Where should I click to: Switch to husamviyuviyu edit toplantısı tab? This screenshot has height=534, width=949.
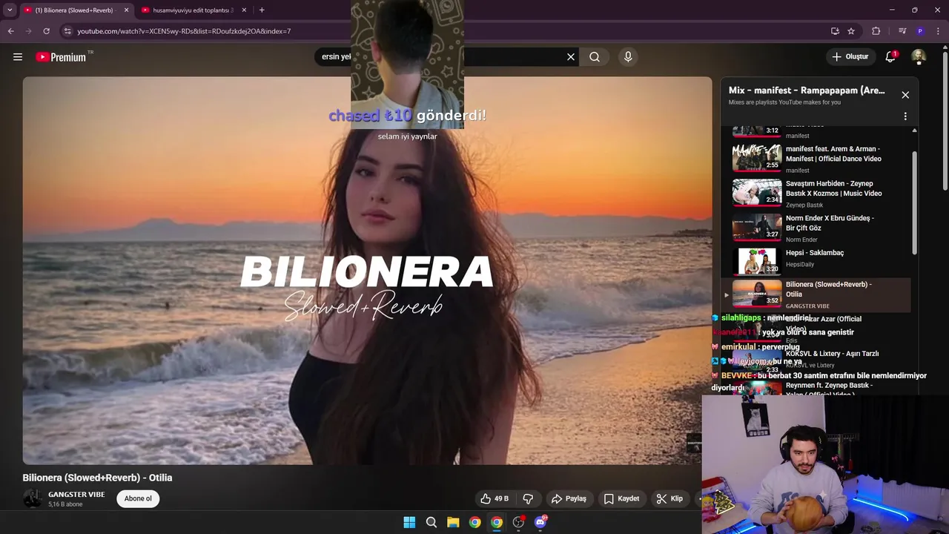point(193,10)
